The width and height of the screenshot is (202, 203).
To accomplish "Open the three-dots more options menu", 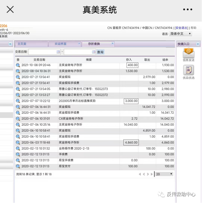I will pos(188,10).
